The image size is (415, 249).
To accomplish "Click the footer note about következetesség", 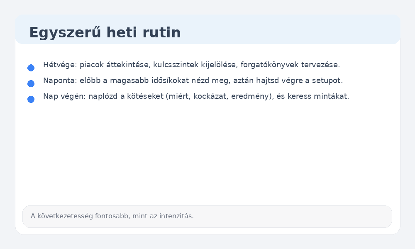I will pyautogui.click(x=111, y=216).
